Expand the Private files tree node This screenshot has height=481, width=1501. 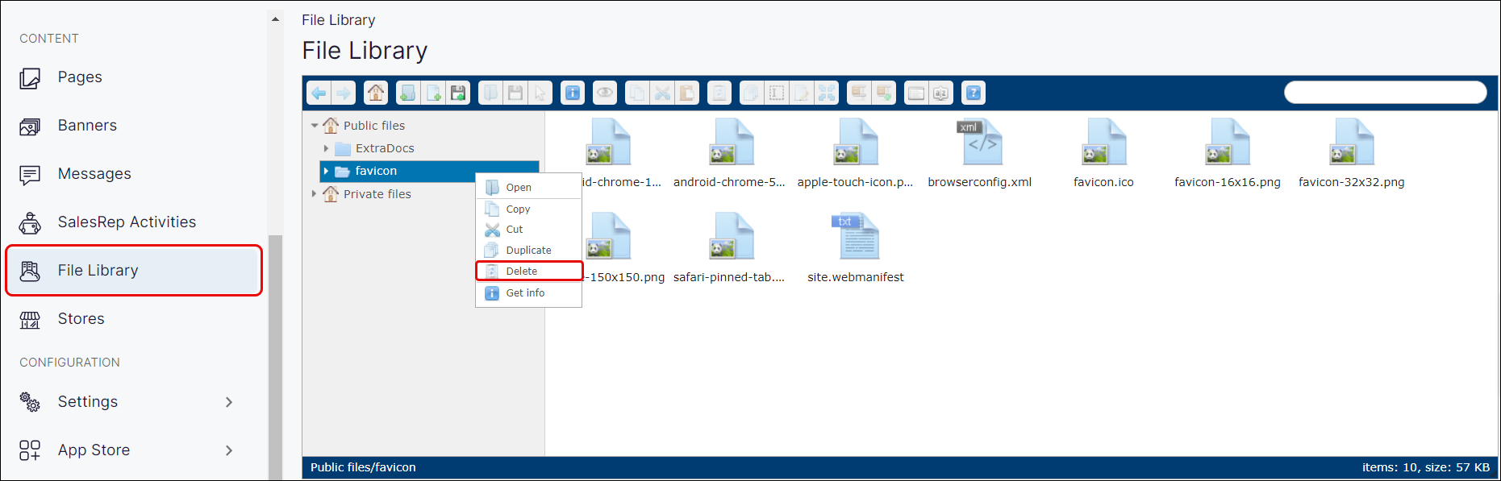click(x=315, y=194)
